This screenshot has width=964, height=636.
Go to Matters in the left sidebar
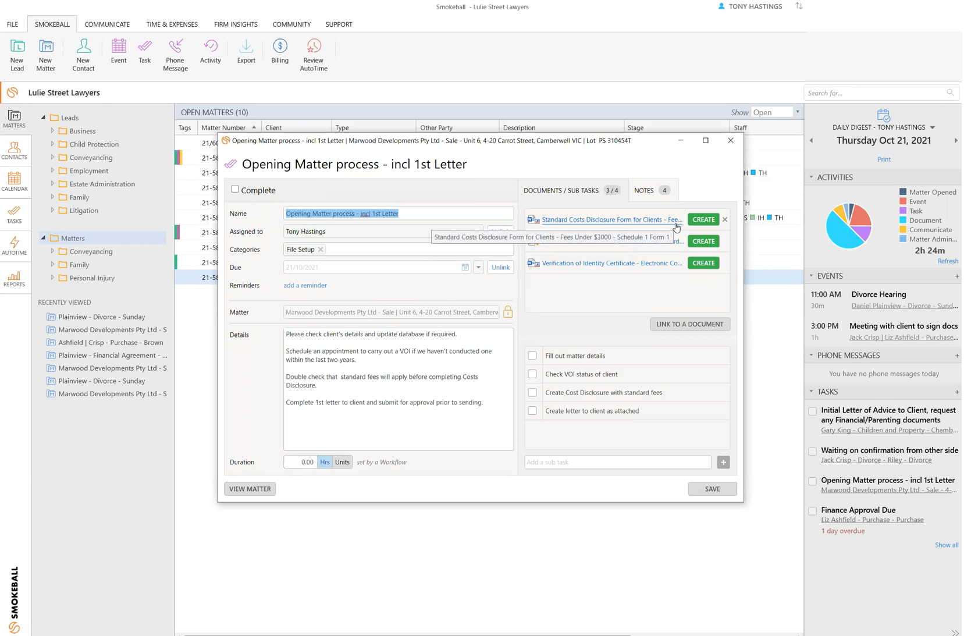[15, 119]
